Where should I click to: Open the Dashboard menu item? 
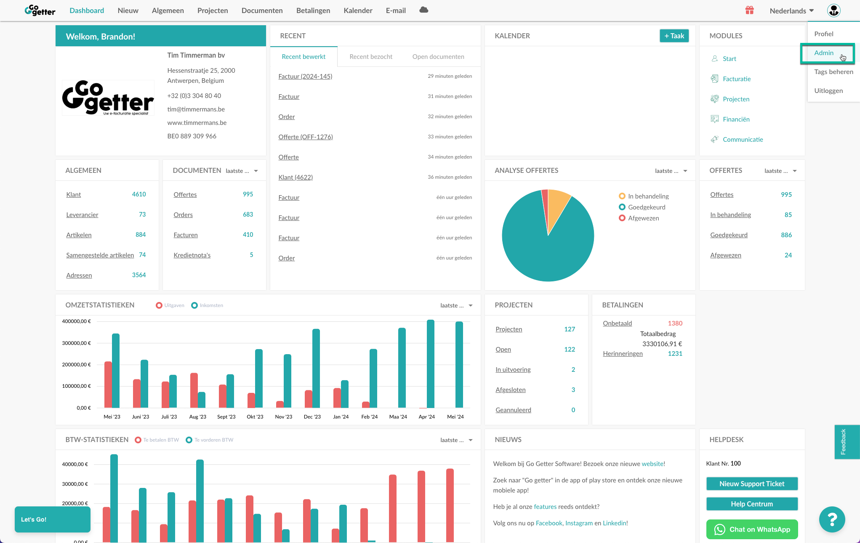[x=87, y=11]
